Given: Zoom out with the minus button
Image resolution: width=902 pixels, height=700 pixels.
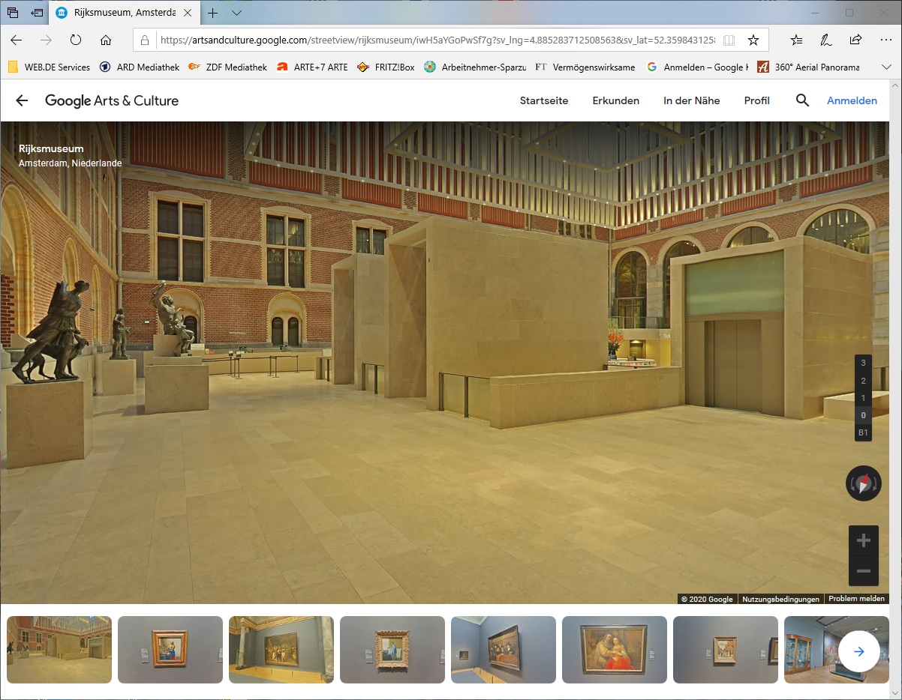Looking at the screenshot, I should coord(863,571).
